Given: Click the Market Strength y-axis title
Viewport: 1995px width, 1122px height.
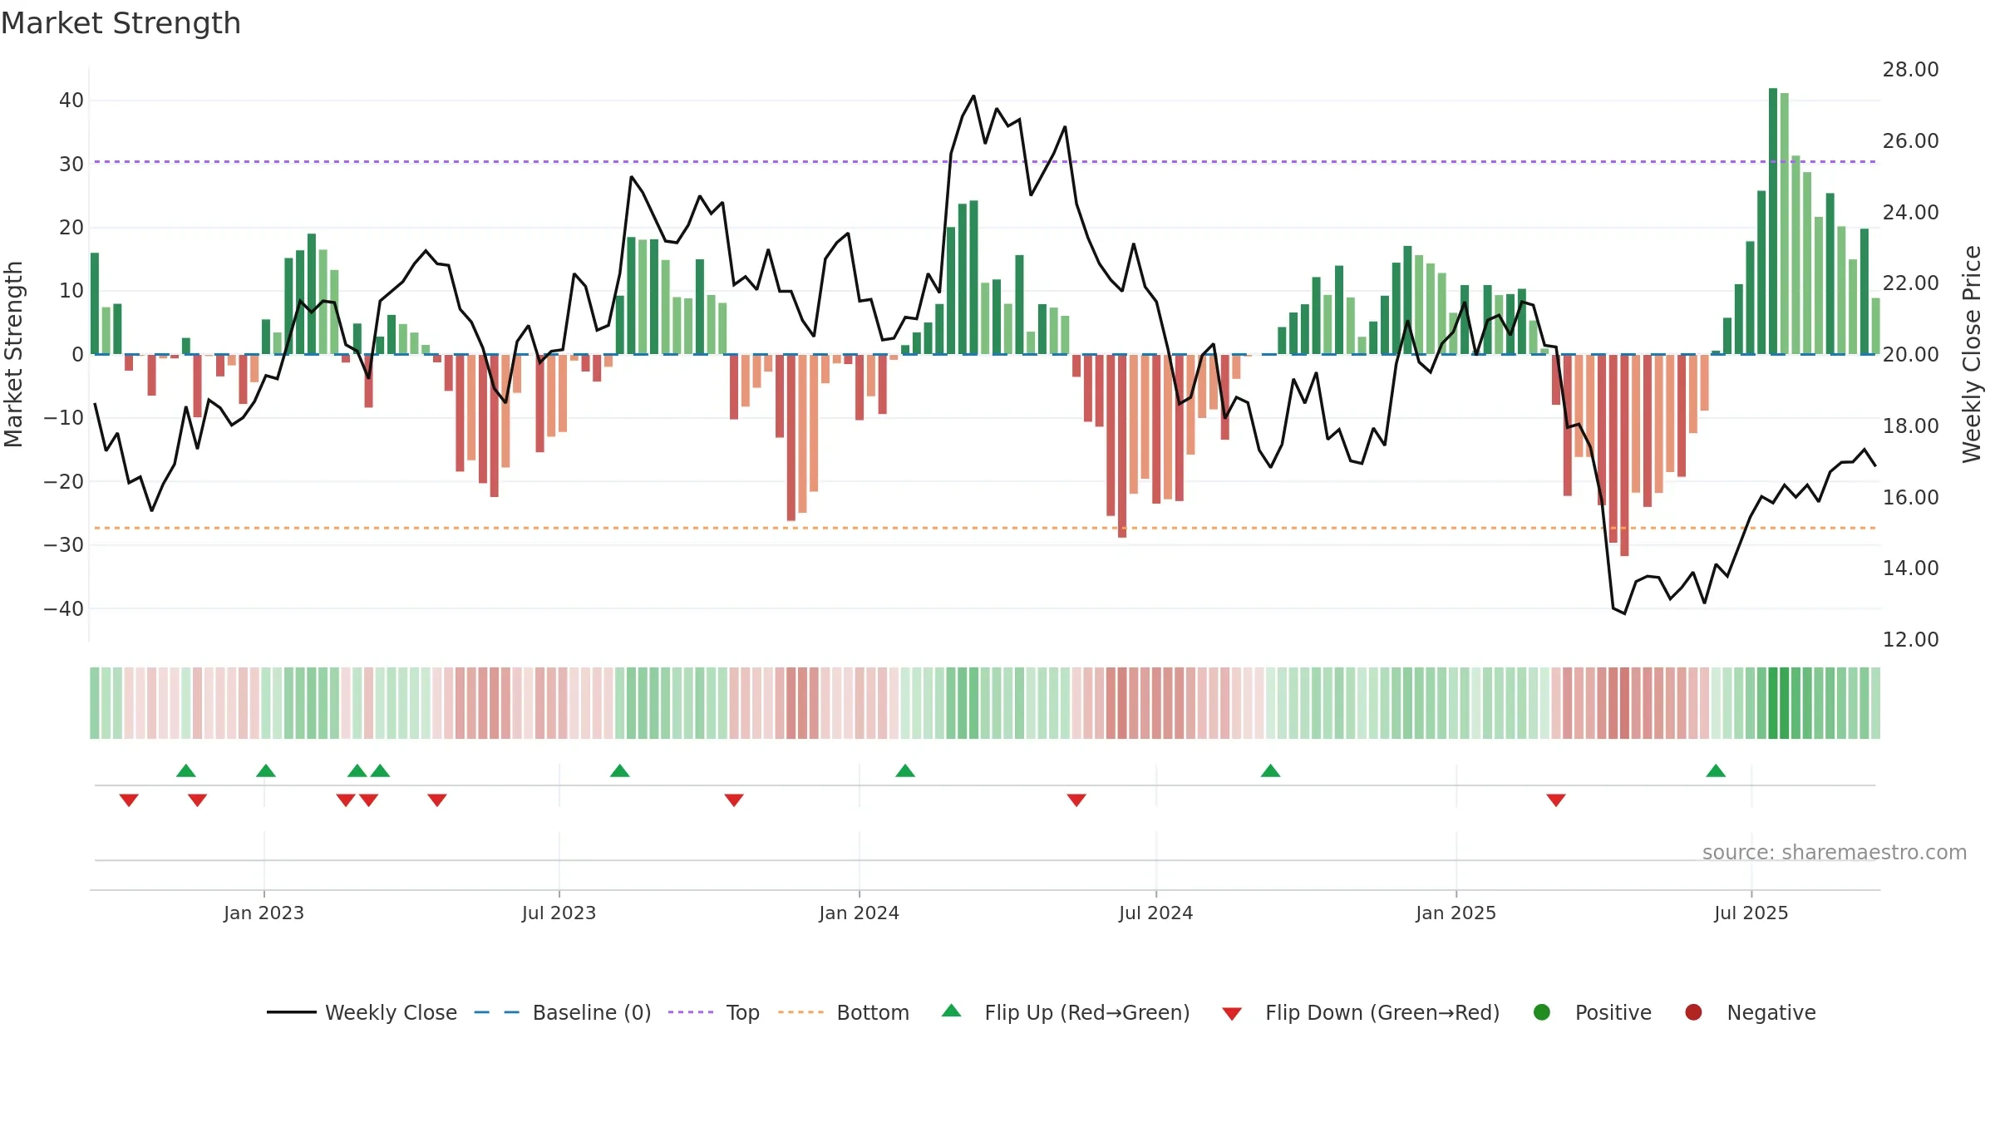Looking at the screenshot, I should (13, 354).
